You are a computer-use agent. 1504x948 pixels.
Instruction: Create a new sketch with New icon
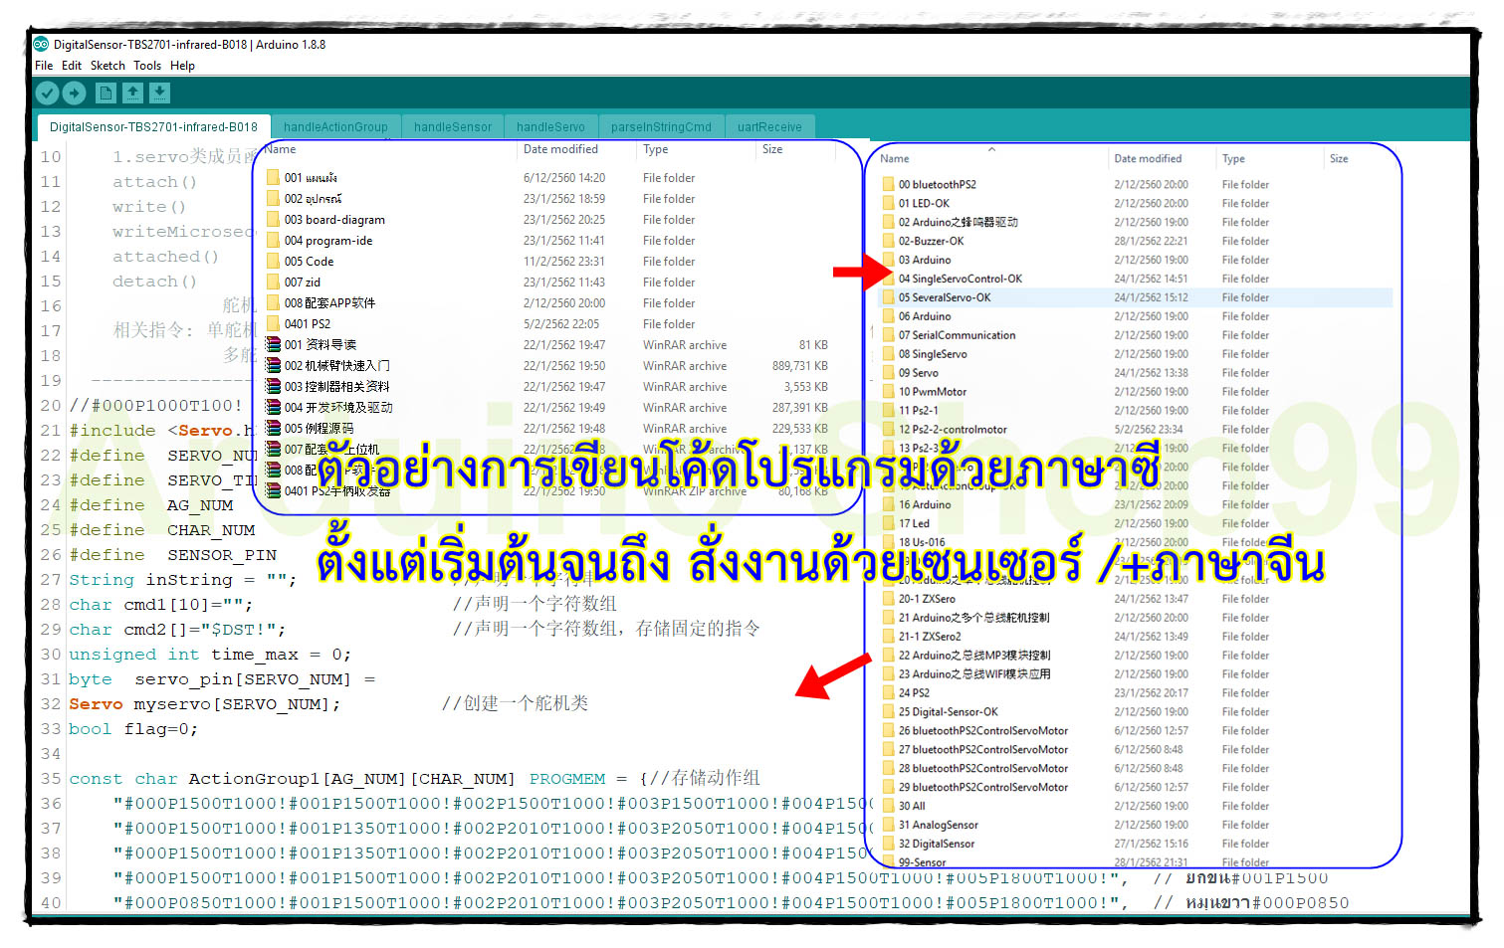click(106, 93)
